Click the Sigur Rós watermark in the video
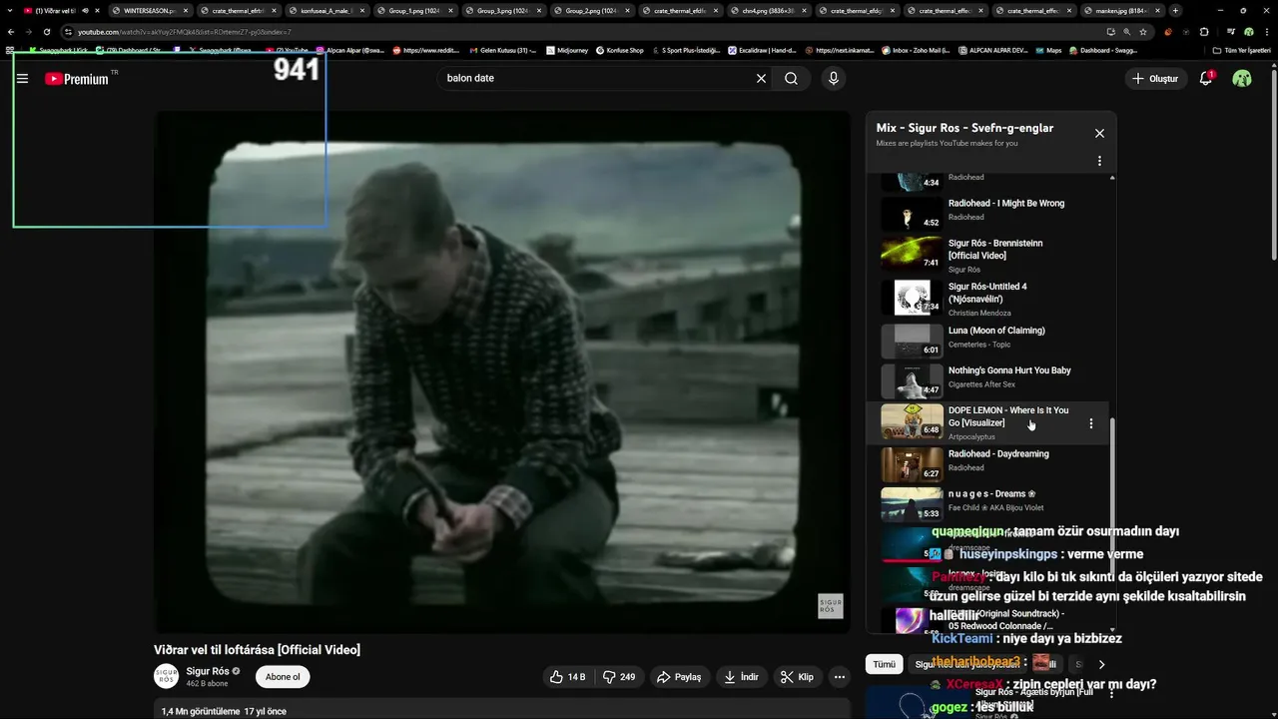Viewport: 1278px width, 719px height. click(x=831, y=606)
